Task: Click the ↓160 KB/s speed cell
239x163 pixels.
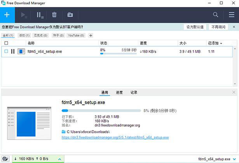Action: pyautogui.click(x=148, y=52)
